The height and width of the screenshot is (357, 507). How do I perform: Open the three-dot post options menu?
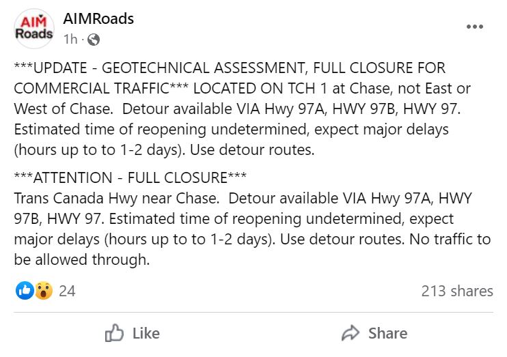pos(475,27)
